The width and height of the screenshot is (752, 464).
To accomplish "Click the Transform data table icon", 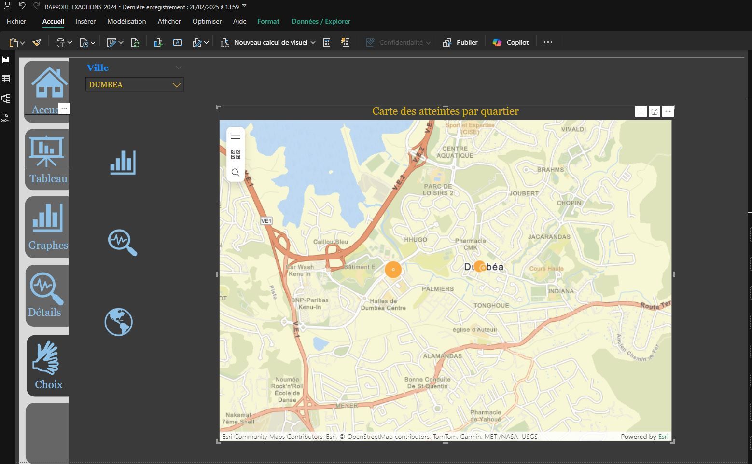I will pyautogui.click(x=111, y=42).
